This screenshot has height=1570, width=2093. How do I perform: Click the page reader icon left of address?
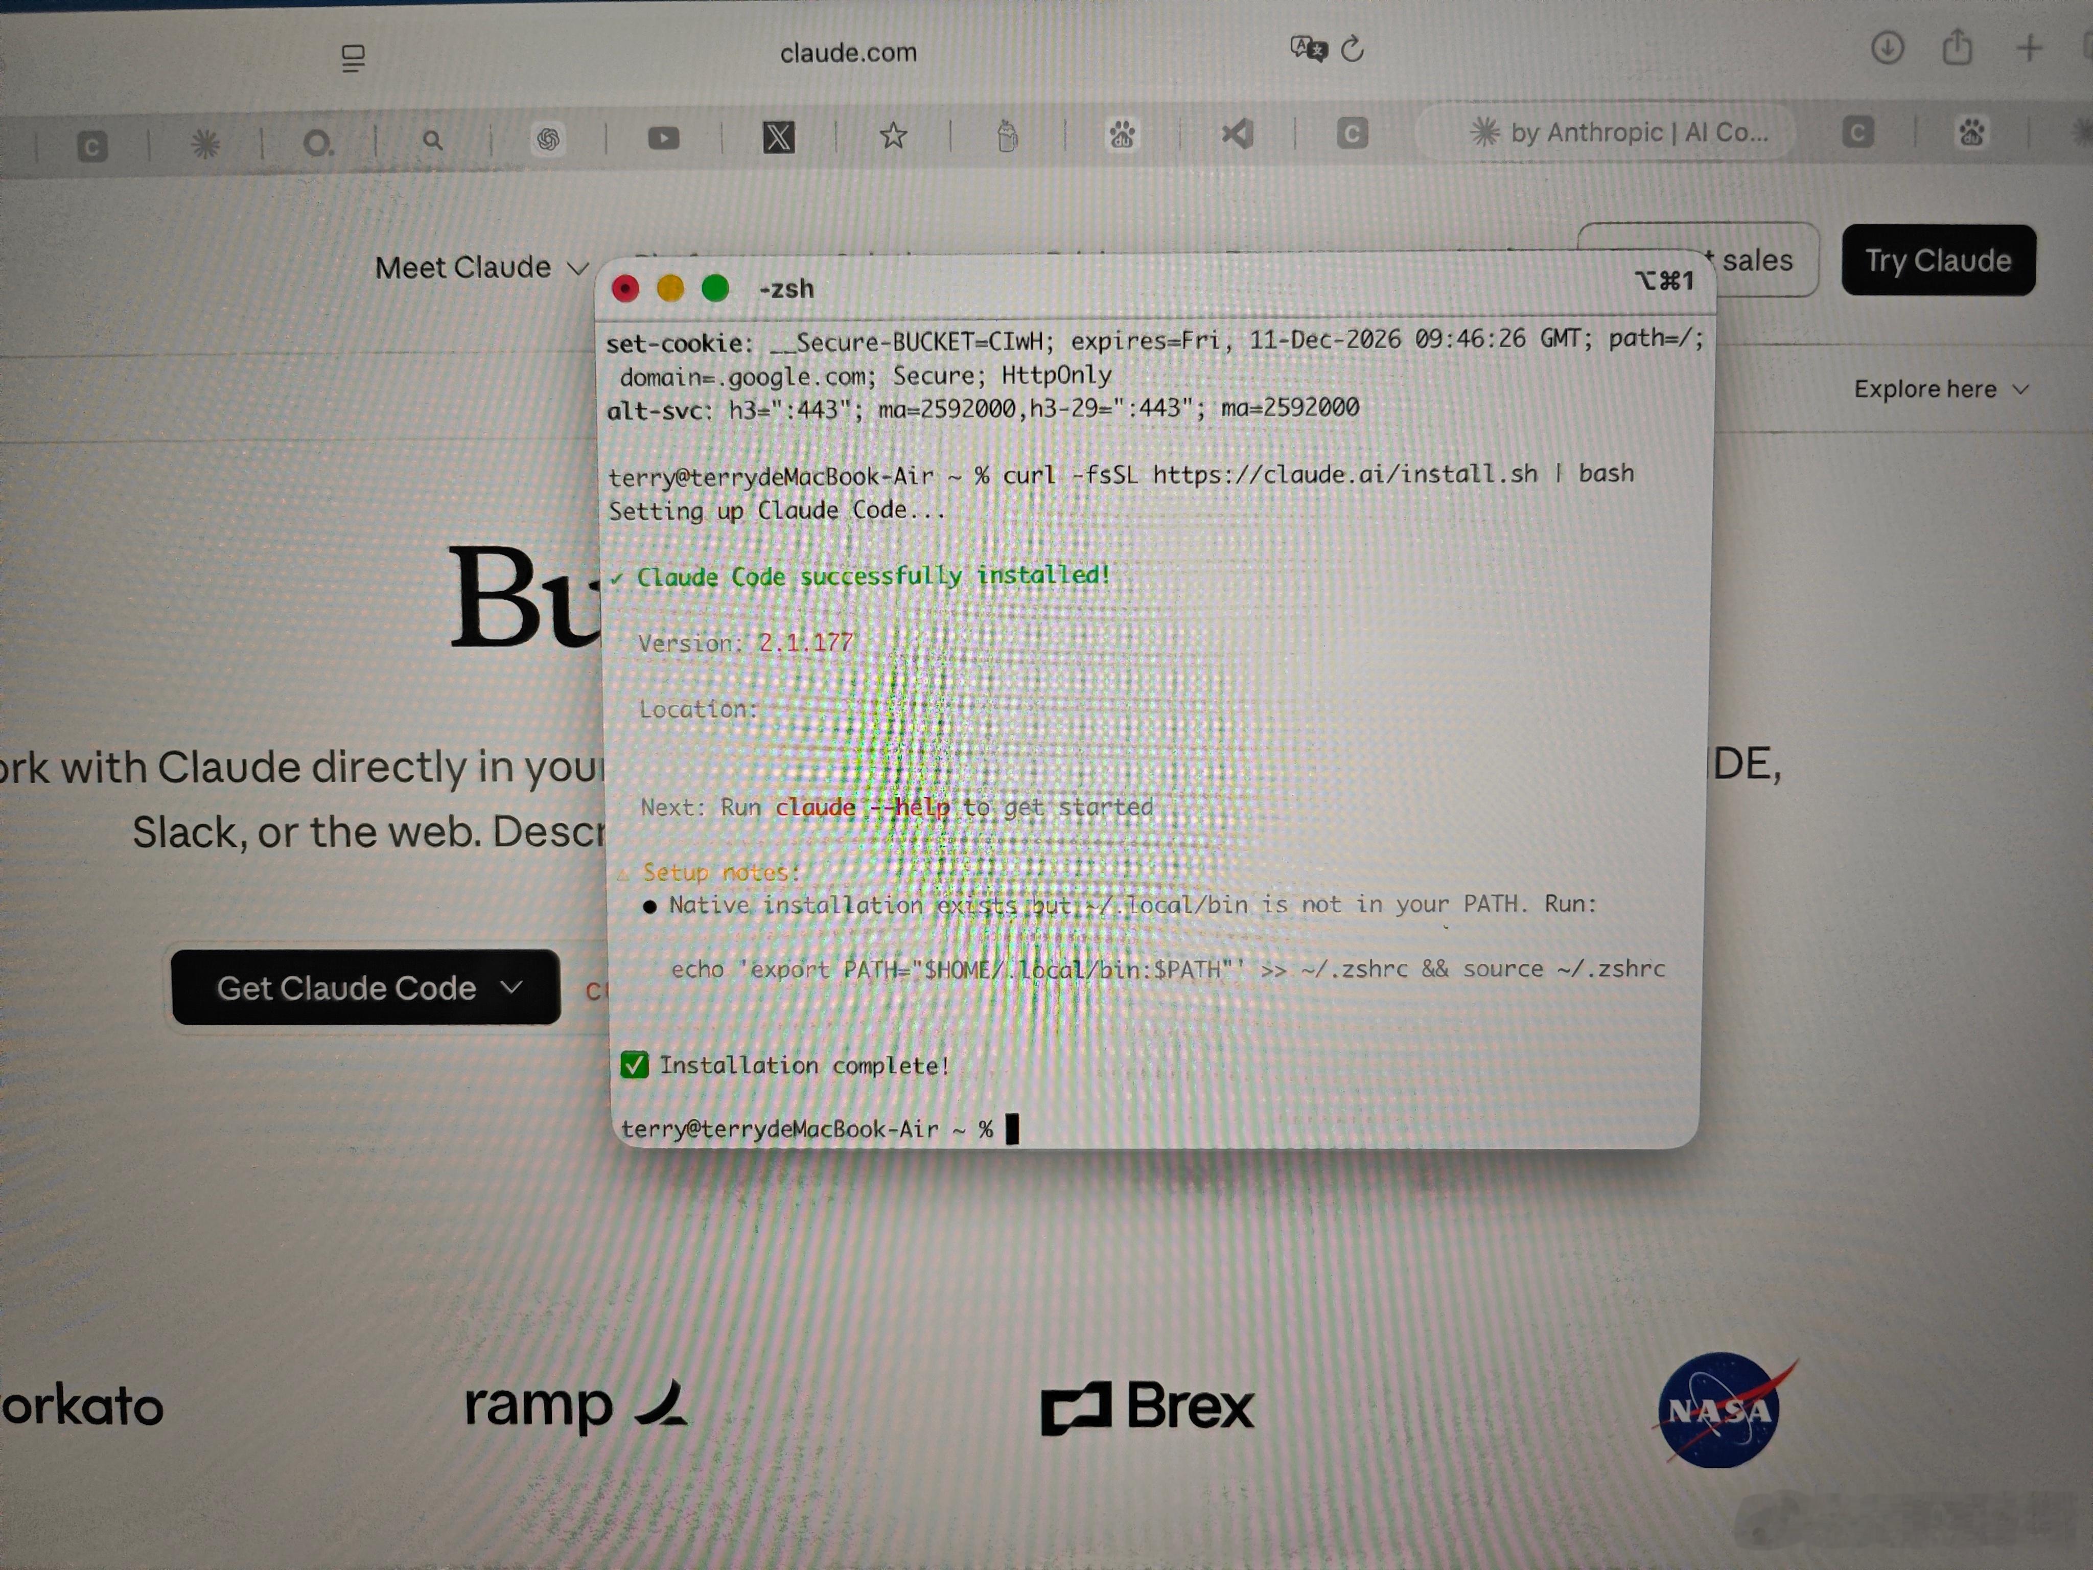(x=353, y=58)
